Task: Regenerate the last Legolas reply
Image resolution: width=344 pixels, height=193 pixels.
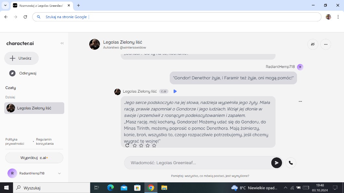Action: (127, 145)
